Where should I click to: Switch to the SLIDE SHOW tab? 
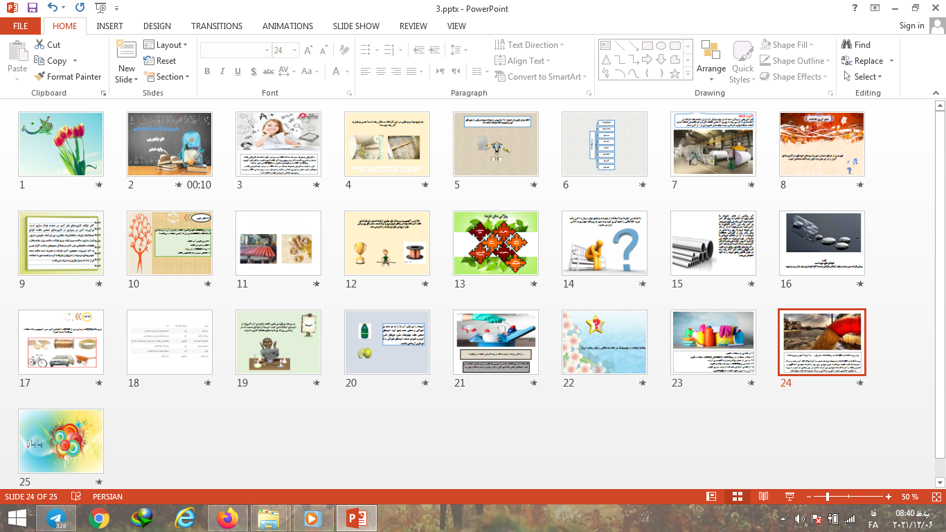pyautogui.click(x=356, y=26)
